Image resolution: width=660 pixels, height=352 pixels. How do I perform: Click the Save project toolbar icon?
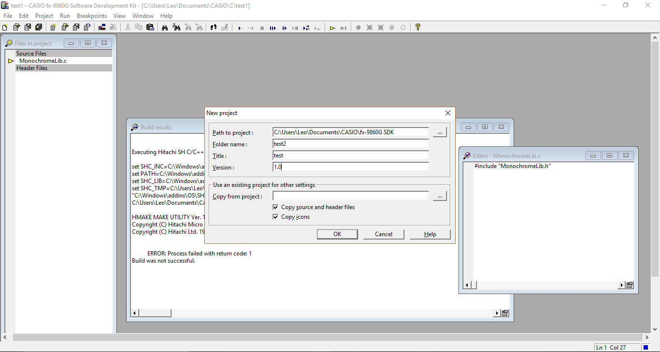click(x=76, y=28)
